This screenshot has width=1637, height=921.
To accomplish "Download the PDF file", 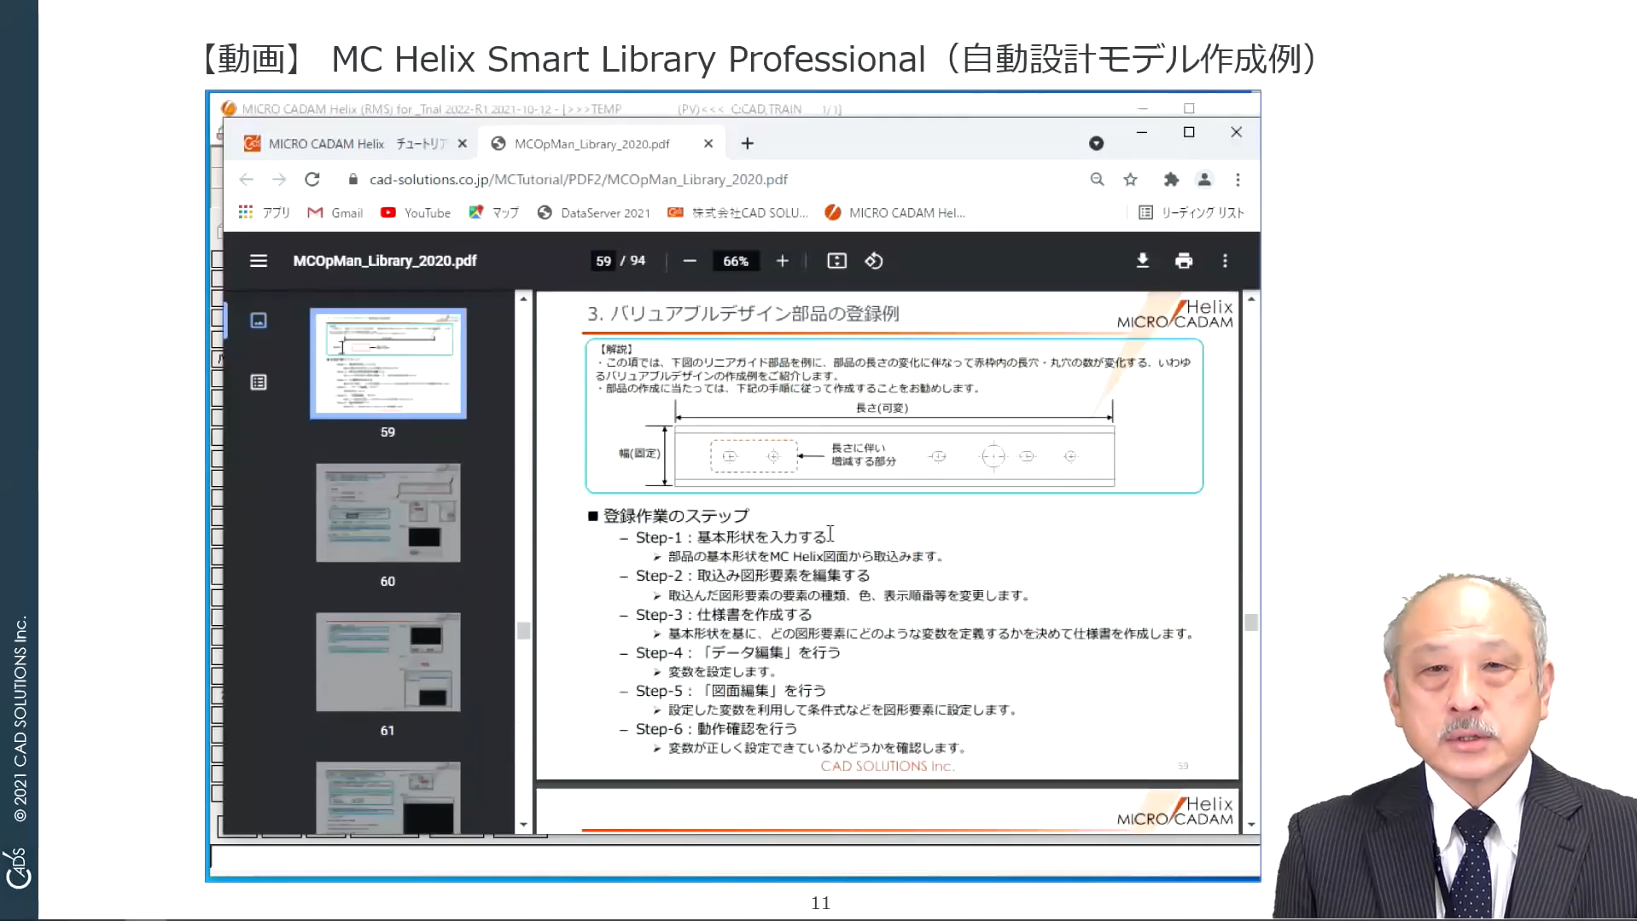I will [x=1142, y=261].
